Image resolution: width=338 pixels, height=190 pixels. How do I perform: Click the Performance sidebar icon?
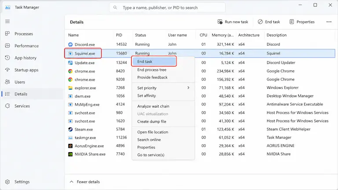(x=7, y=46)
